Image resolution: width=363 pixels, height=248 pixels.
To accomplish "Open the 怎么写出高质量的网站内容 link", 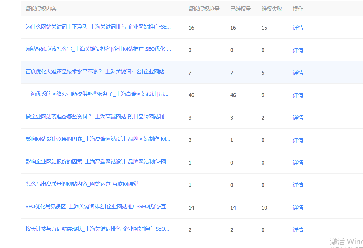I will pyautogui.click(x=82, y=184).
